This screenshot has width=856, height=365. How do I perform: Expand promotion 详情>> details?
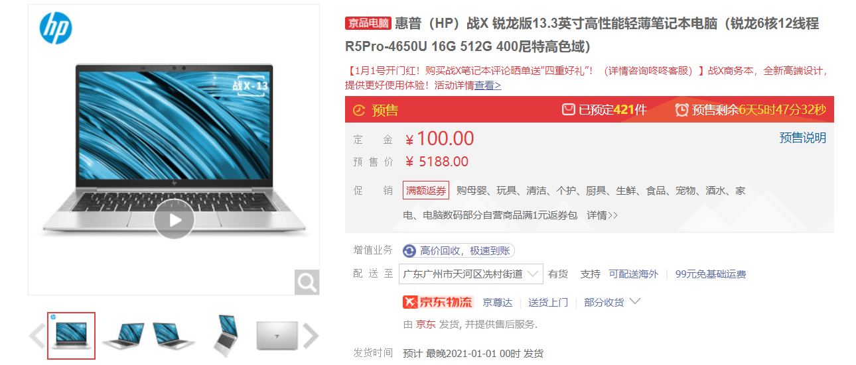coord(602,215)
